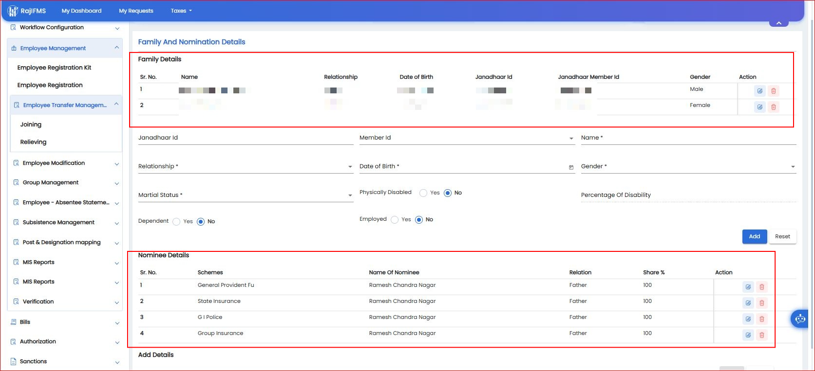Edit General Provident Fund nominee
Image resolution: width=815 pixels, height=371 pixels.
tap(748, 287)
